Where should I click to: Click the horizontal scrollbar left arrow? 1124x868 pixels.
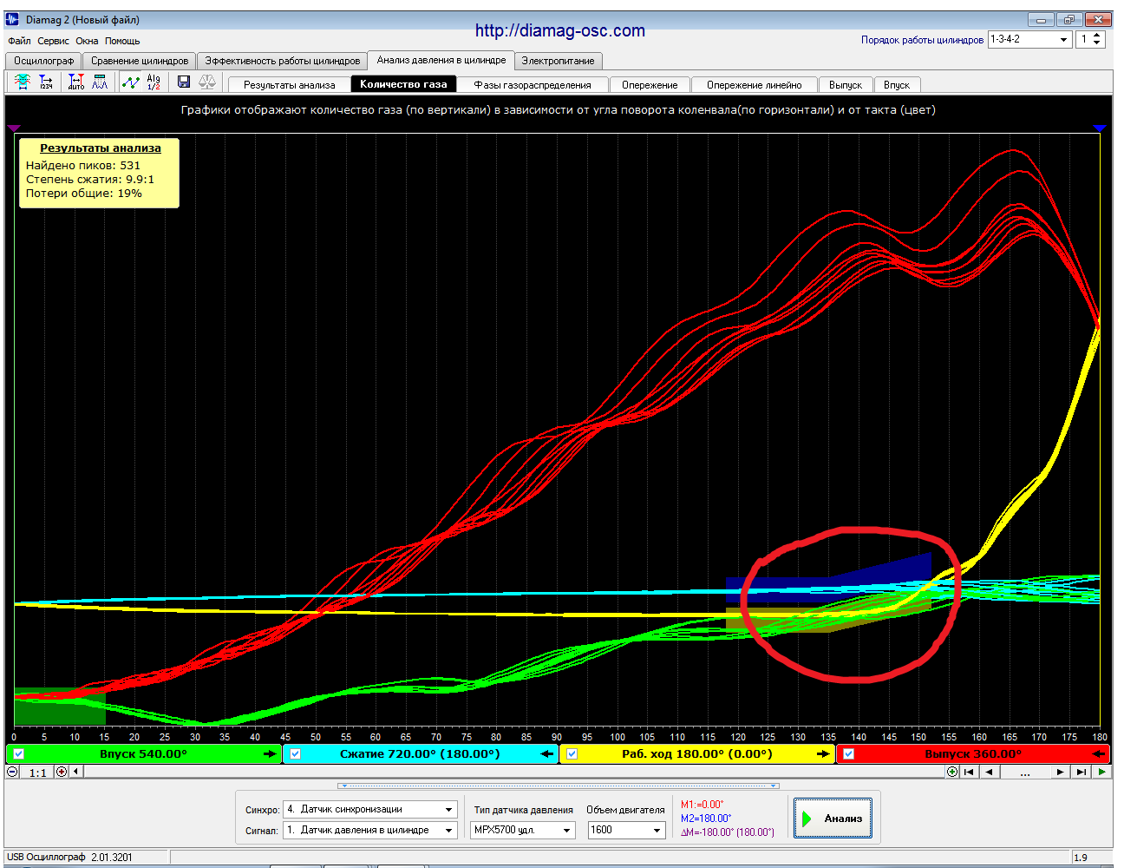pyautogui.click(x=75, y=772)
